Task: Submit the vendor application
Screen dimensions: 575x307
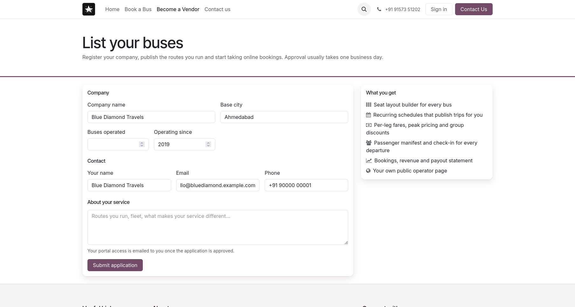Action: (x=115, y=265)
